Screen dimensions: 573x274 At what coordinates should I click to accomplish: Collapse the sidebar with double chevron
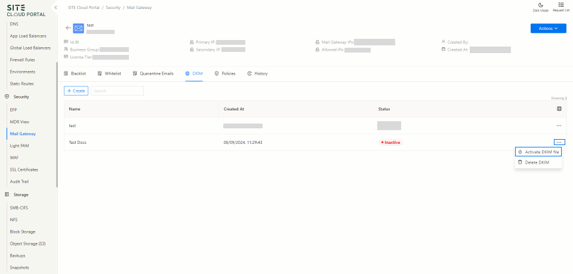click(x=56, y=7)
